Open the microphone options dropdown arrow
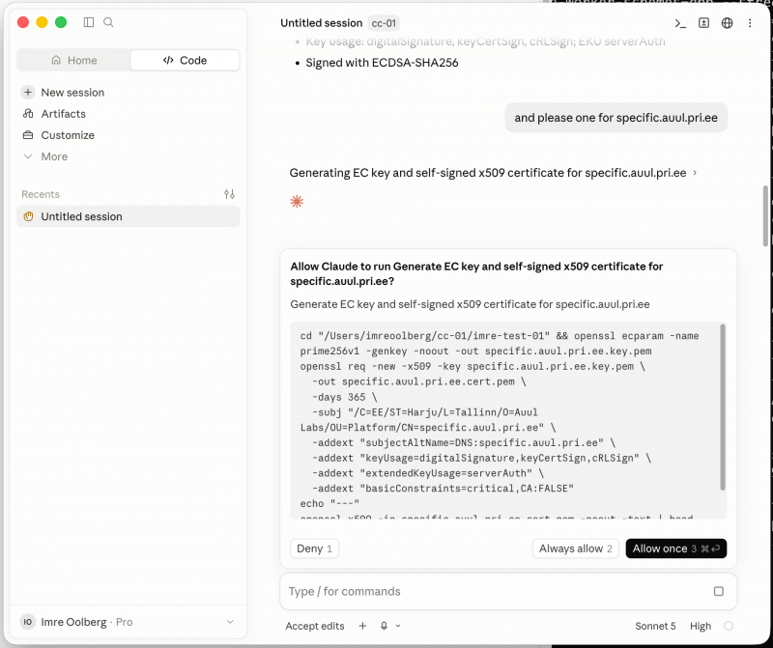773x648 pixels. (x=398, y=626)
